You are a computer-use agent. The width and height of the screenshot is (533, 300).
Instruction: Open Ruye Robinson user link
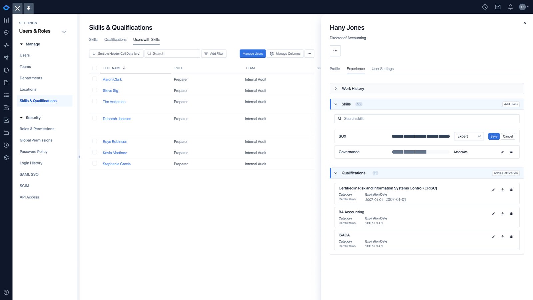pyautogui.click(x=115, y=142)
